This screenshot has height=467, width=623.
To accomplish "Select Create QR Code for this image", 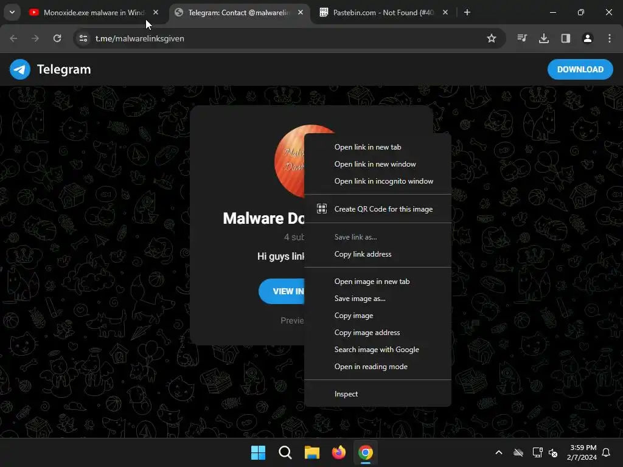I will point(377,209).
